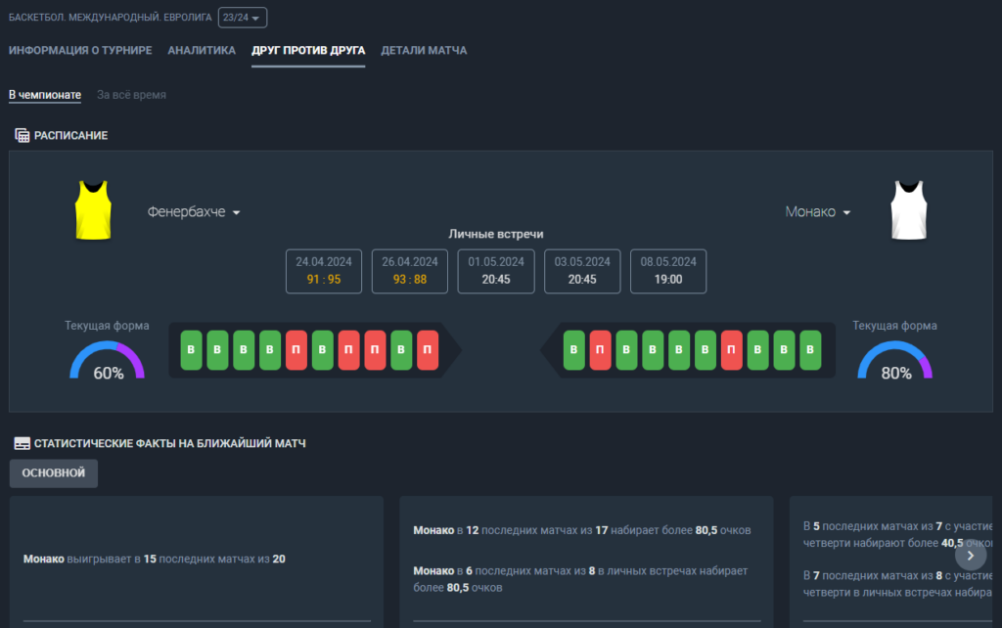Select the Друг против друга tab

point(308,51)
